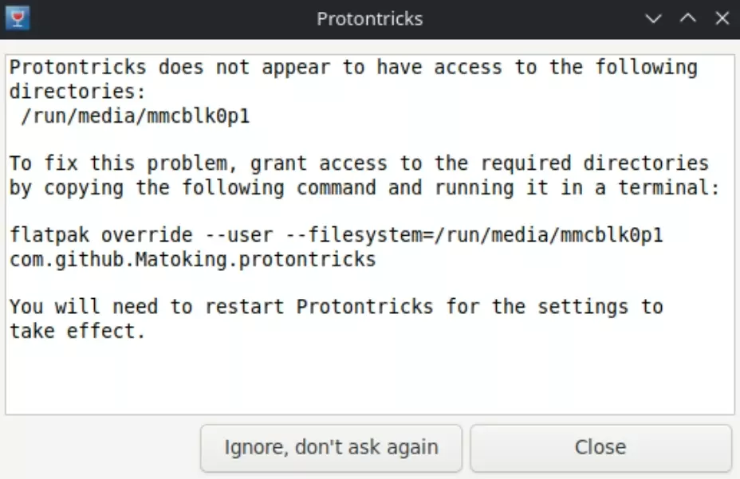The height and width of the screenshot is (479, 740).
Task: Close the window with the X icon
Action: (722, 18)
